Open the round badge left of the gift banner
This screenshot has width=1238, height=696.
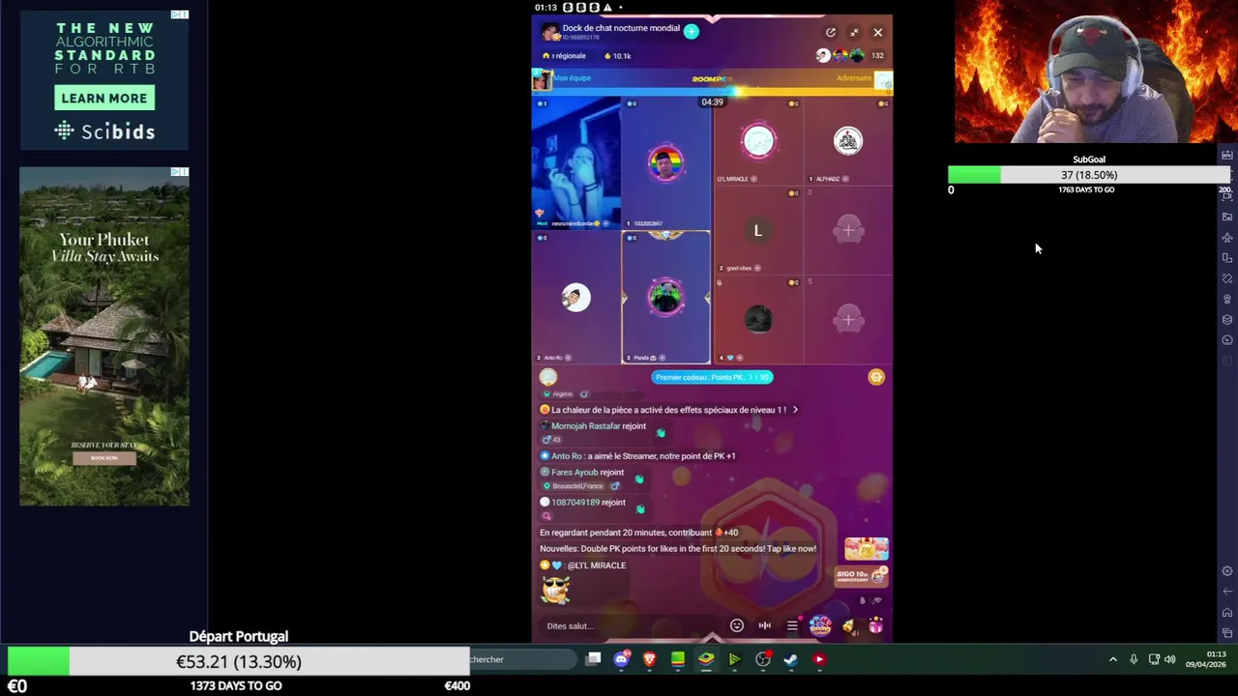pyautogui.click(x=548, y=377)
